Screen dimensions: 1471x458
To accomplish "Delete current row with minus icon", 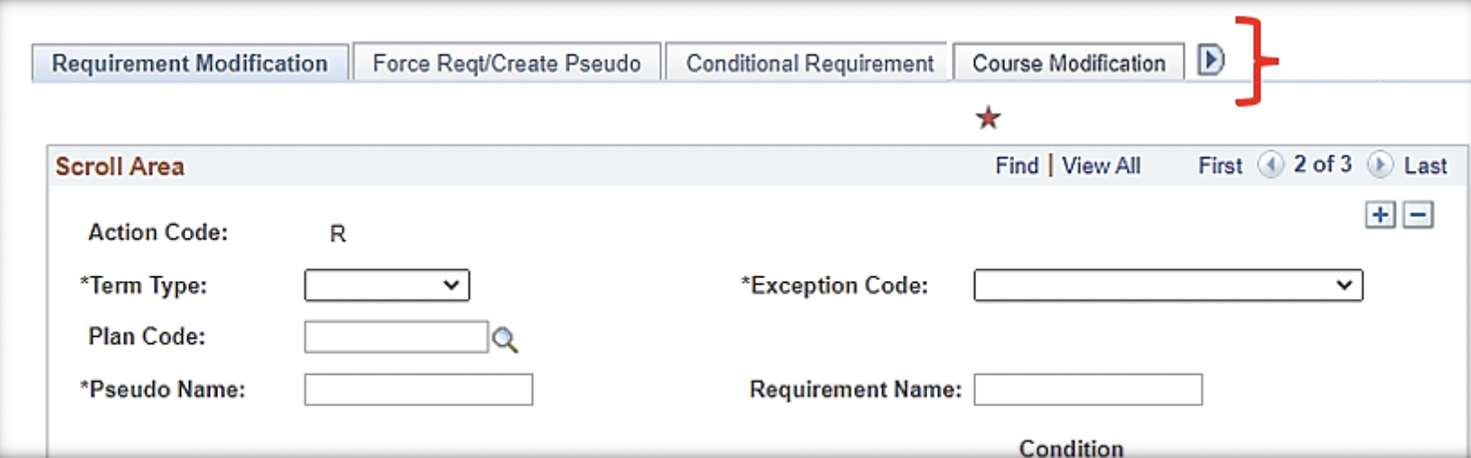I will [x=1418, y=215].
